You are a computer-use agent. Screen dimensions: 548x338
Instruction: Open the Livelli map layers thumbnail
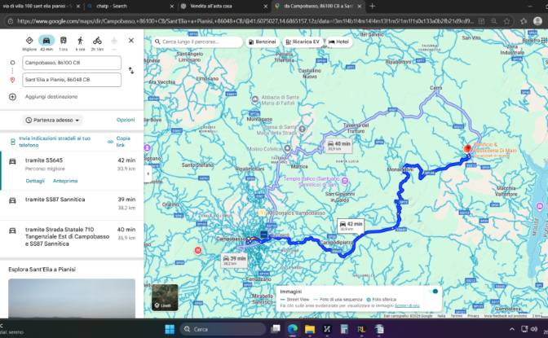165,297
